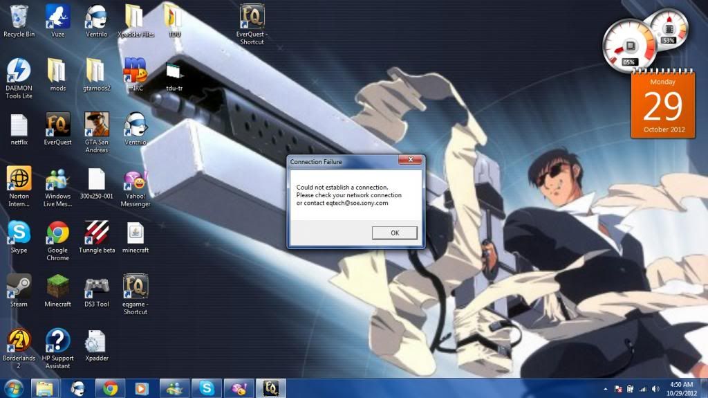Select the TDU folder on the desktop

[174, 21]
